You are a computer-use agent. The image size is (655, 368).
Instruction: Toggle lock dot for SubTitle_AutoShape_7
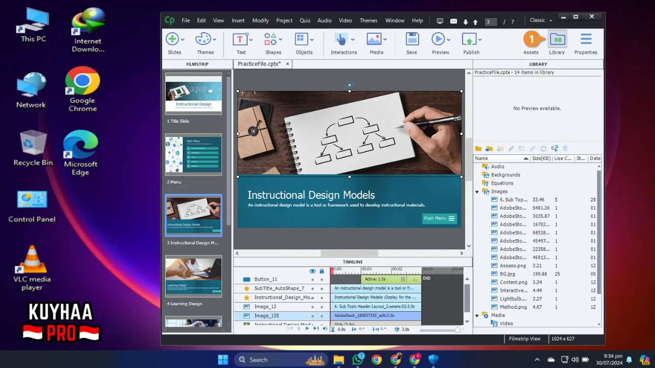(321, 288)
